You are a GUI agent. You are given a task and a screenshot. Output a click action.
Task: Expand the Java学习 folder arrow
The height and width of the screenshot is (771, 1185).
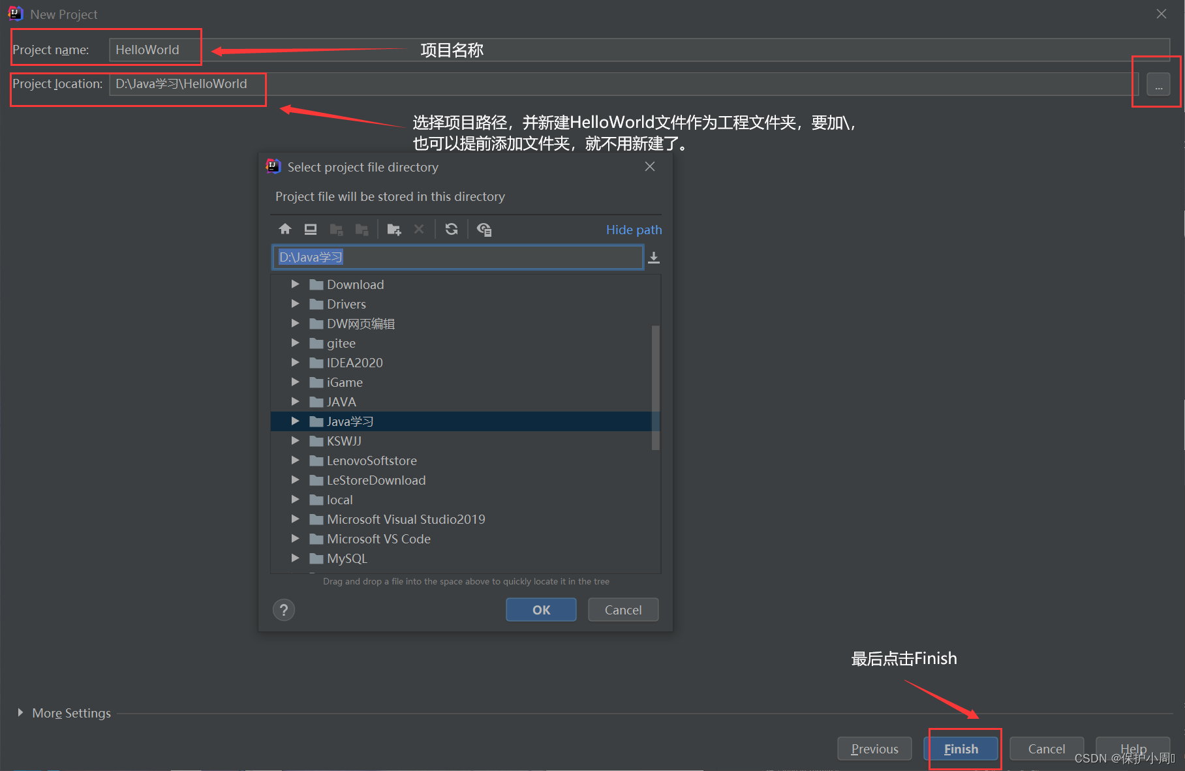pyautogui.click(x=295, y=421)
